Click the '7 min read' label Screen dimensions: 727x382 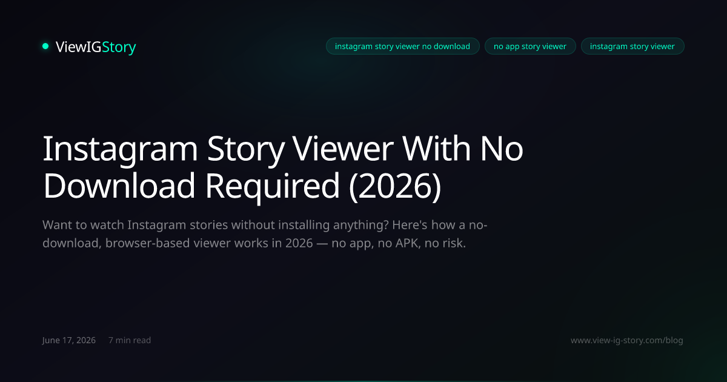(130, 340)
